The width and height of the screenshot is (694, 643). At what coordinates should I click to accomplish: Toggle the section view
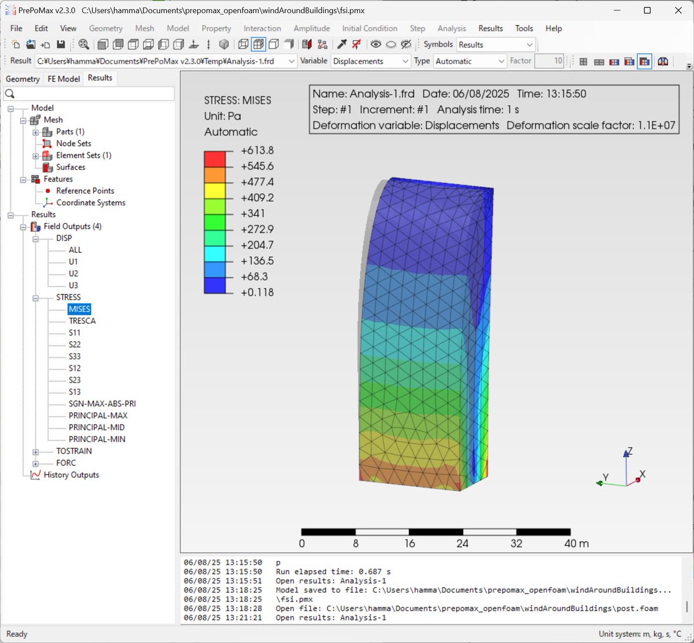(x=307, y=45)
